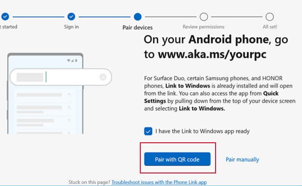The image size is (302, 186).
Task: Select the Sign in step checkmark circle
Action: coord(71,17)
